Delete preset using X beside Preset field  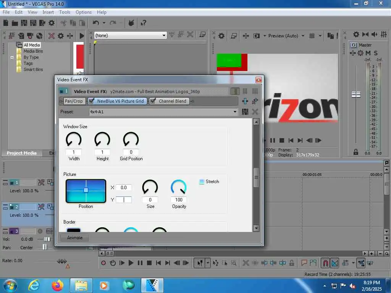(255, 112)
